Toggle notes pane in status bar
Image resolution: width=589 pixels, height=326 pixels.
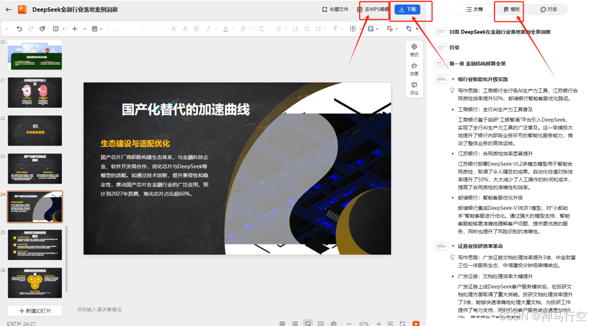click(x=321, y=323)
